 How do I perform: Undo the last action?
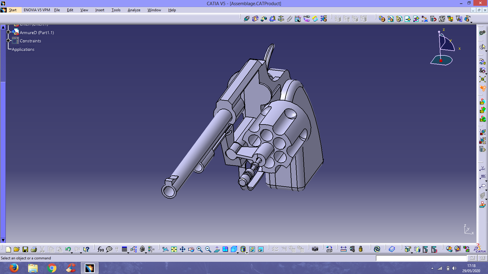[x=68, y=249]
